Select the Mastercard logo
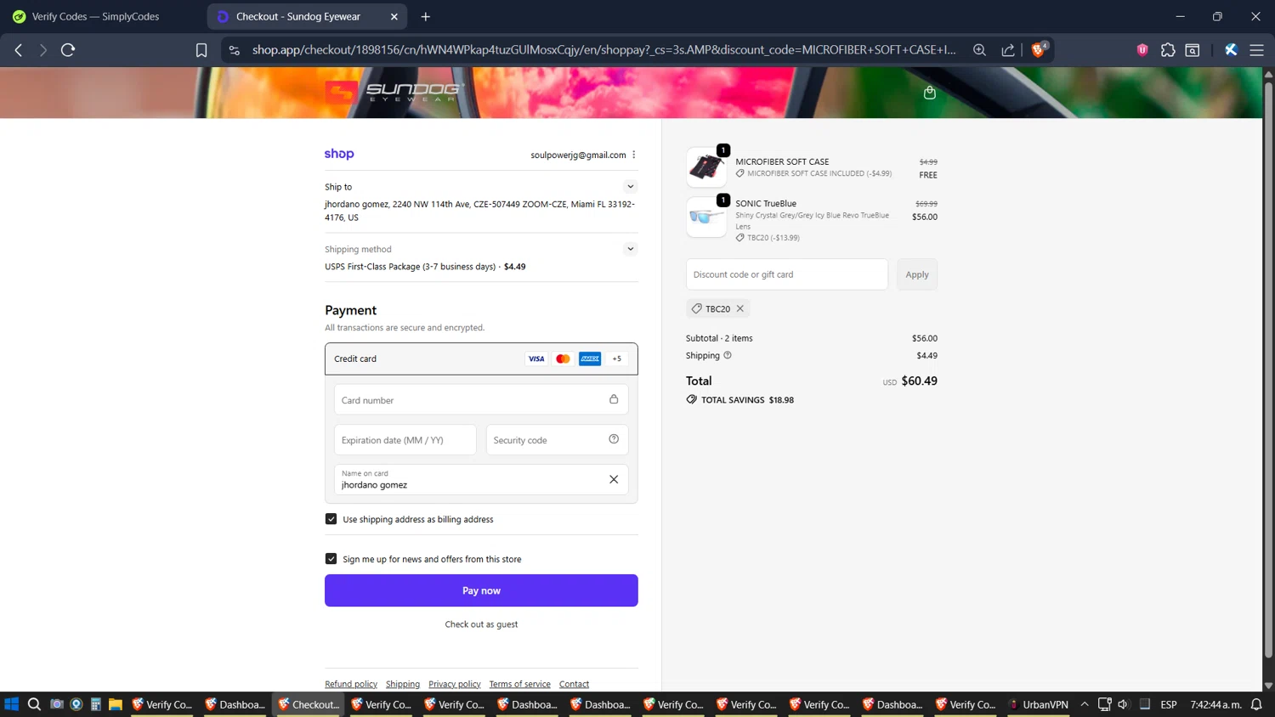Viewport: 1275px width, 717px height. coord(563,358)
